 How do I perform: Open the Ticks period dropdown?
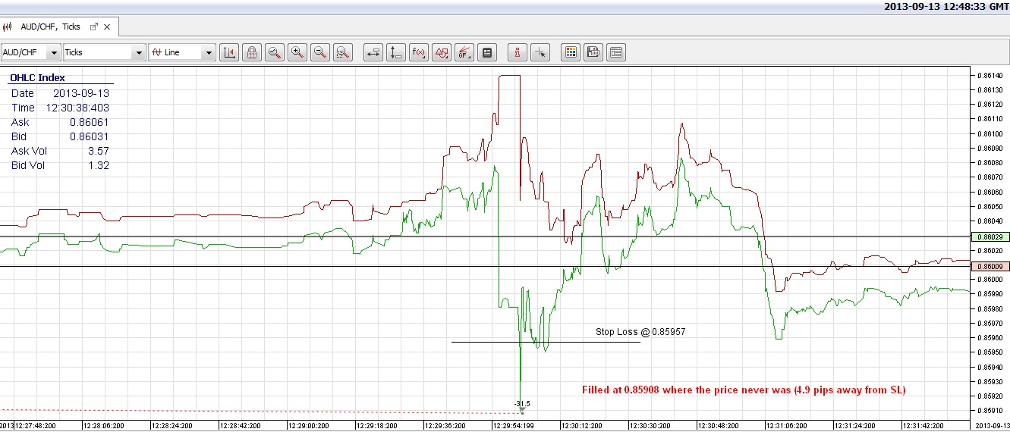point(103,52)
